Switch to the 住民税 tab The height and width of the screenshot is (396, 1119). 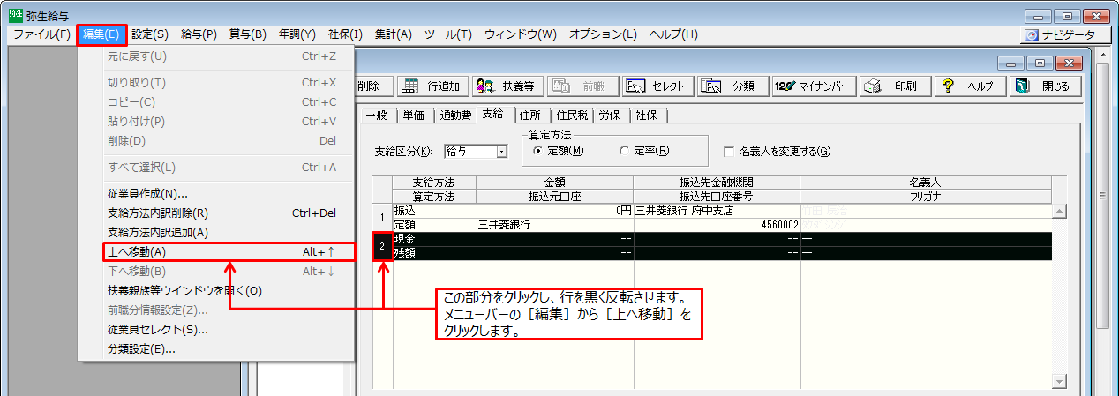point(572,115)
